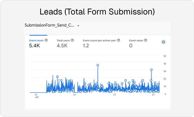Image resolution: width=194 pixels, height=117 pixels.
Task: Click the help icon beside Event count
Action: [x=46, y=40]
